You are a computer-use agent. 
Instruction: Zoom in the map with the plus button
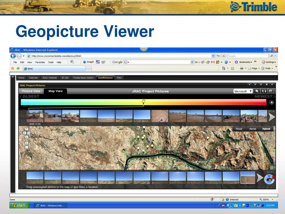(27, 143)
